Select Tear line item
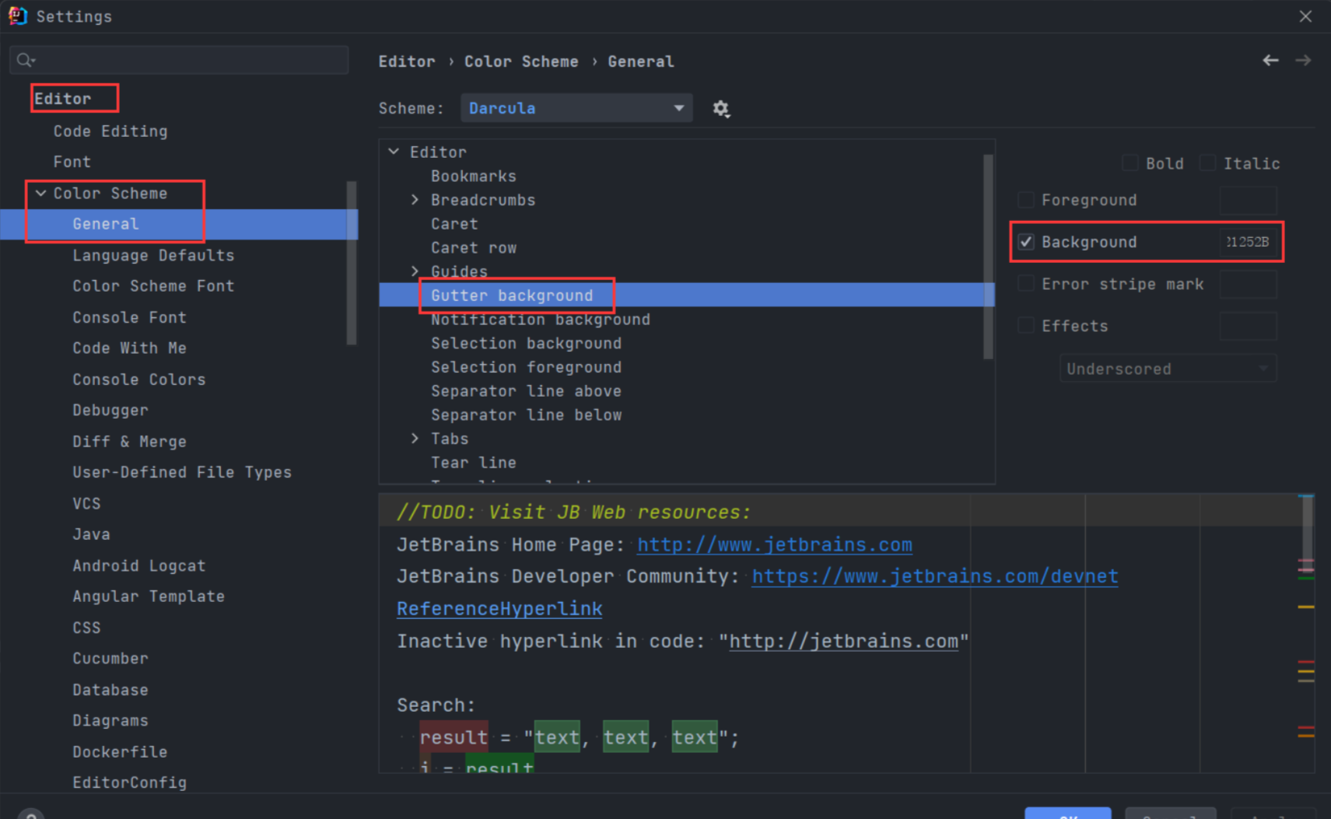Image resolution: width=1331 pixels, height=819 pixels. click(x=474, y=463)
